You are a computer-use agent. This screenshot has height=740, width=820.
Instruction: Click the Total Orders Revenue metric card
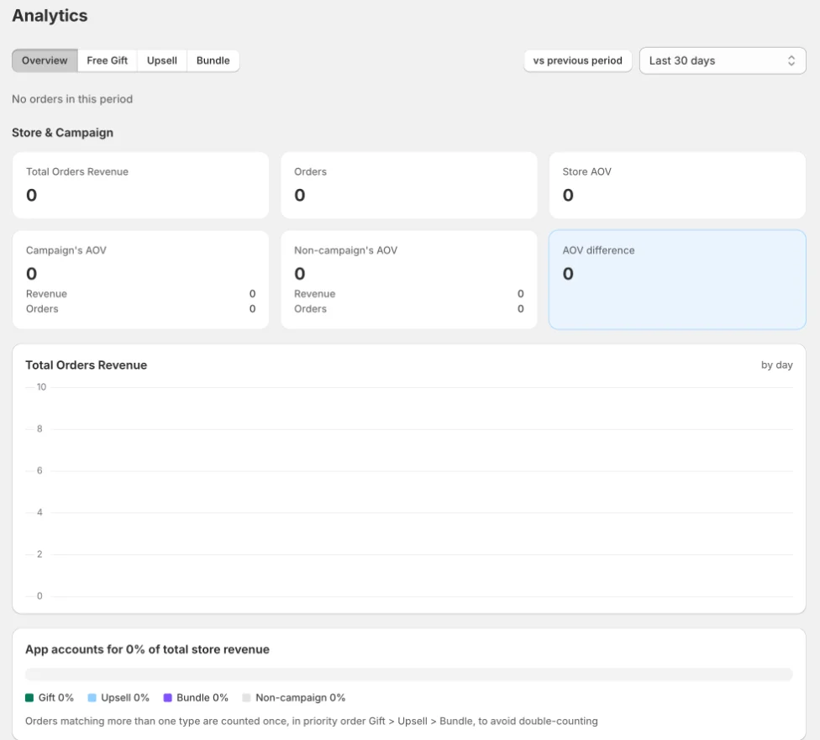(140, 185)
